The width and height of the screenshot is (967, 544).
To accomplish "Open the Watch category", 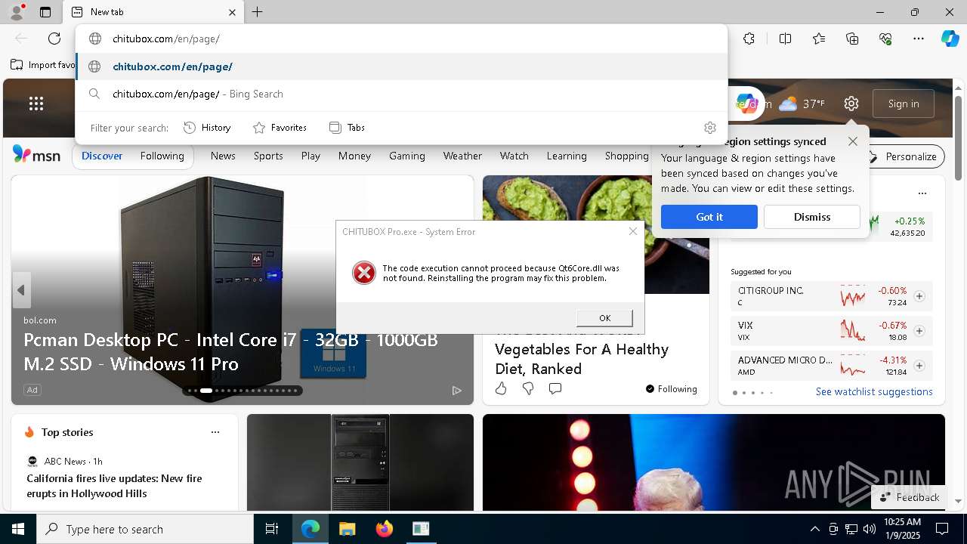I will tap(514, 156).
